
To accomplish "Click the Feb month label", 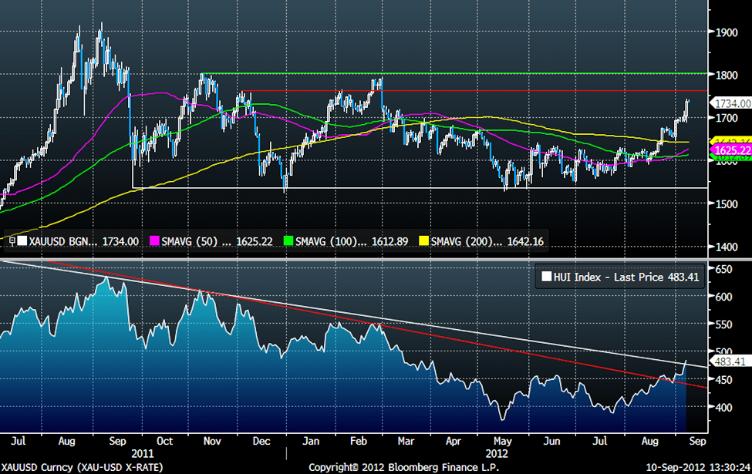I will pyautogui.click(x=358, y=441).
